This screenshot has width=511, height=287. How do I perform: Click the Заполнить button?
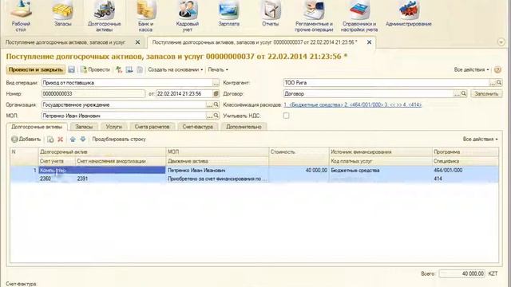tap(486, 94)
